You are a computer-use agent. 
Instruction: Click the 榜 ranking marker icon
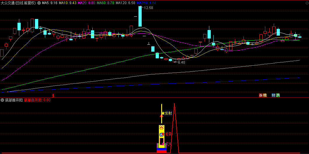pos(265,95)
